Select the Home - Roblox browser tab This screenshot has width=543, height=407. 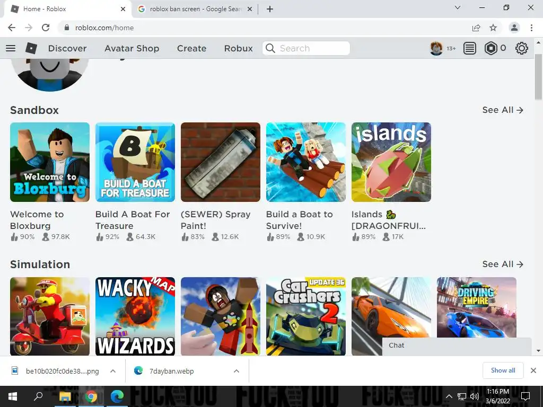click(x=67, y=9)
